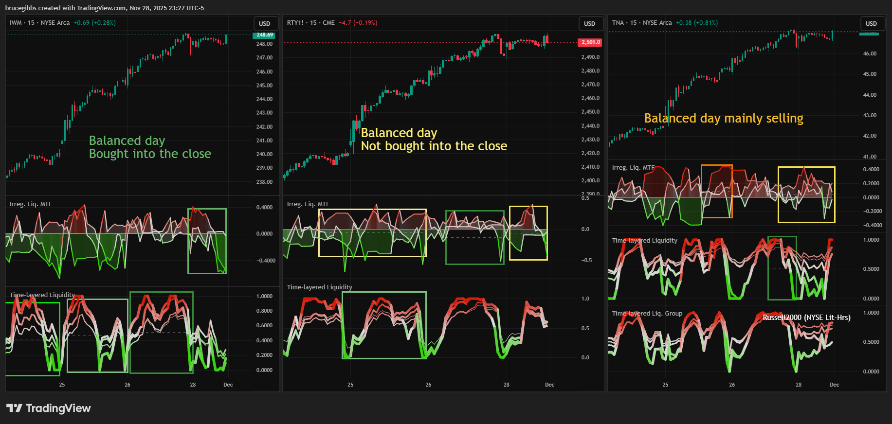The image size is (892, 424).
Task: Click the Time-layered Liquidity label in RTY1! chart
Action: (x=319, y=287)
